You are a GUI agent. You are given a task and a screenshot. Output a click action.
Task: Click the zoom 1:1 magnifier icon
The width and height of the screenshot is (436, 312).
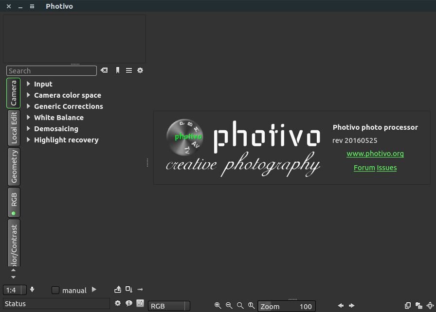click(x=252, y=306)
